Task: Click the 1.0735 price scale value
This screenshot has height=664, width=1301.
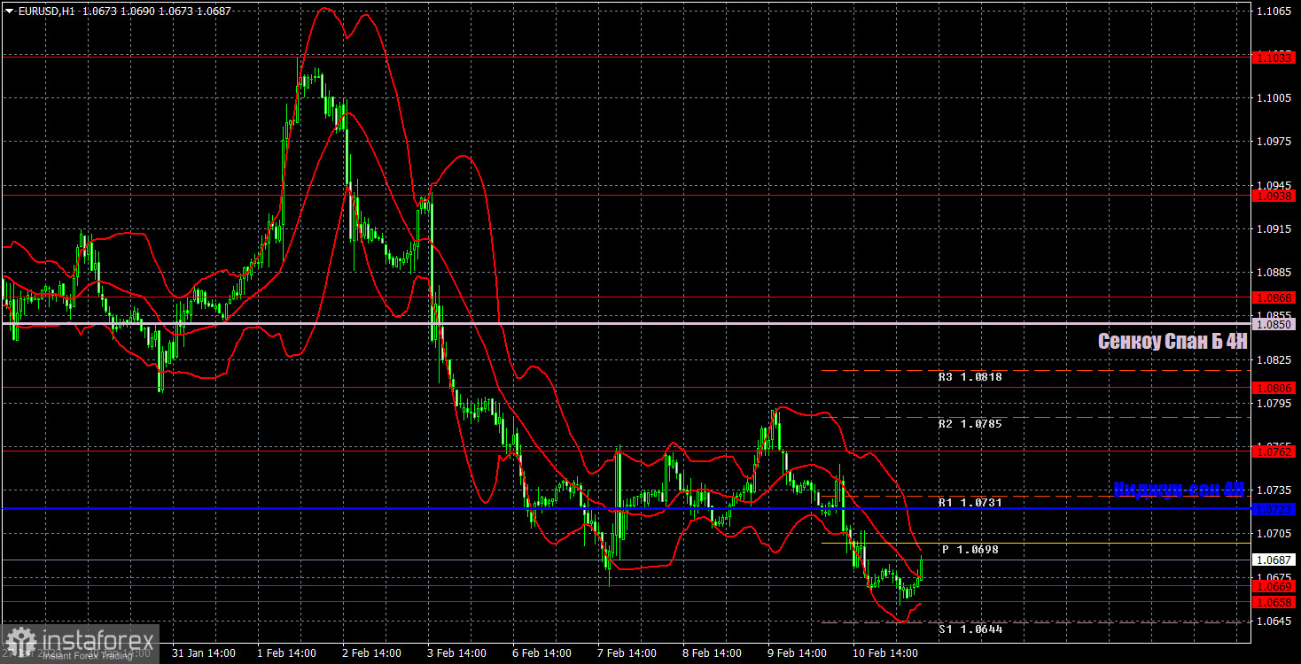Action: coord(1274,490)
